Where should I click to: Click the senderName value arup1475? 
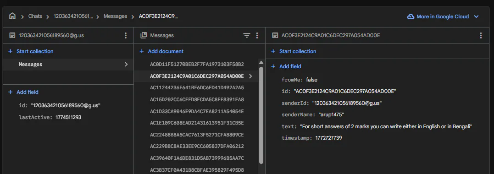point(331,114)
